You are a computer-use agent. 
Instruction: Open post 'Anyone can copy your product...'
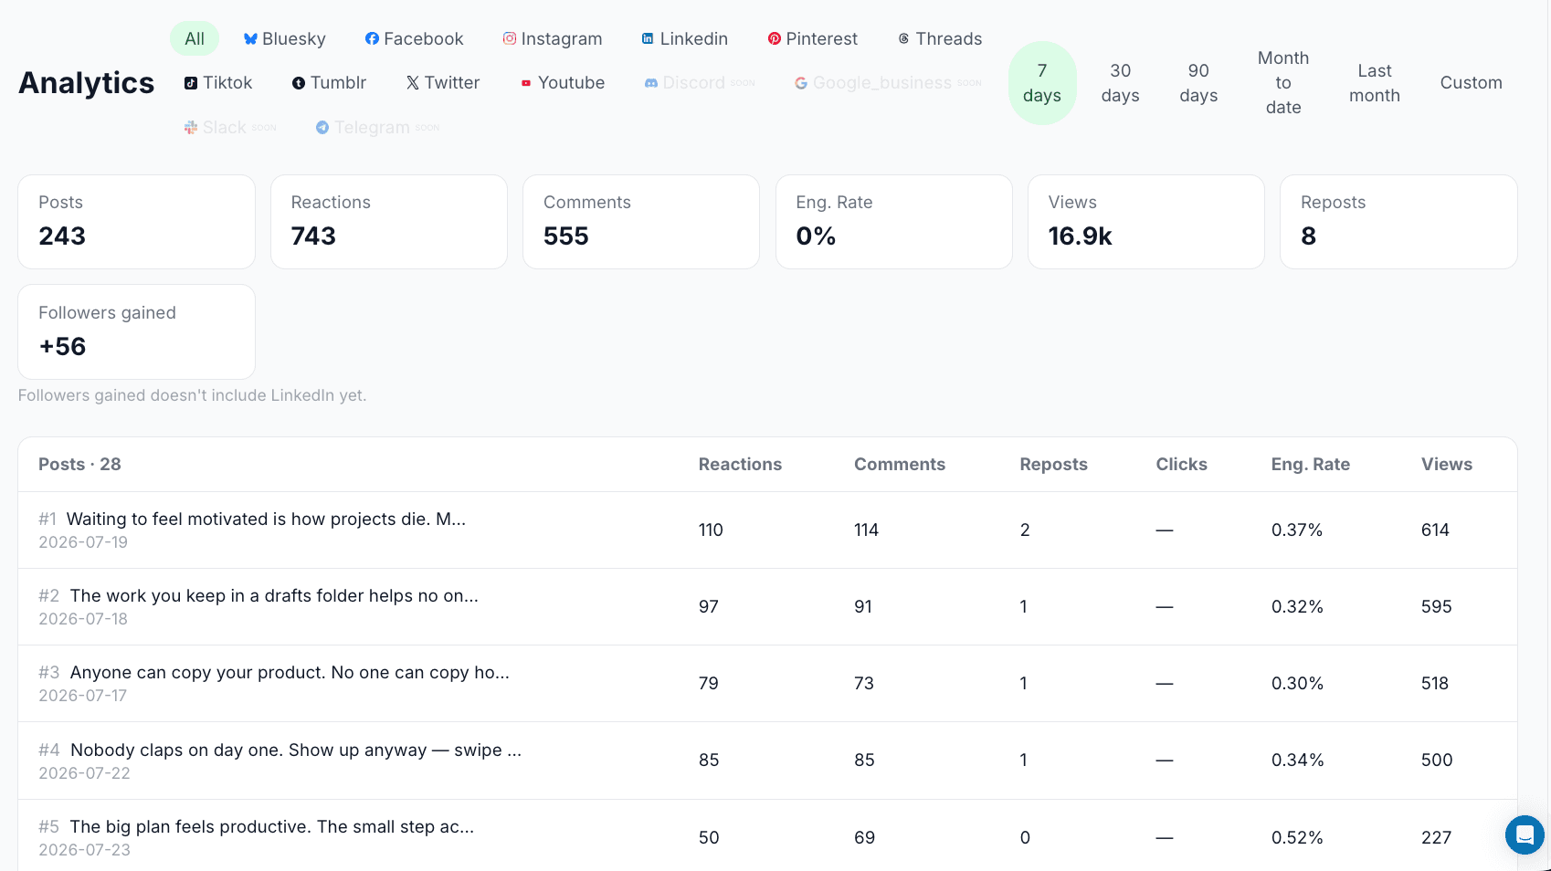tap(290, 673)
